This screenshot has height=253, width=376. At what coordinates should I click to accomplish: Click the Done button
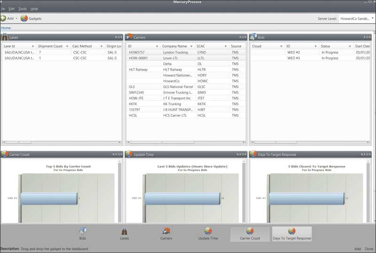(369, 249)
